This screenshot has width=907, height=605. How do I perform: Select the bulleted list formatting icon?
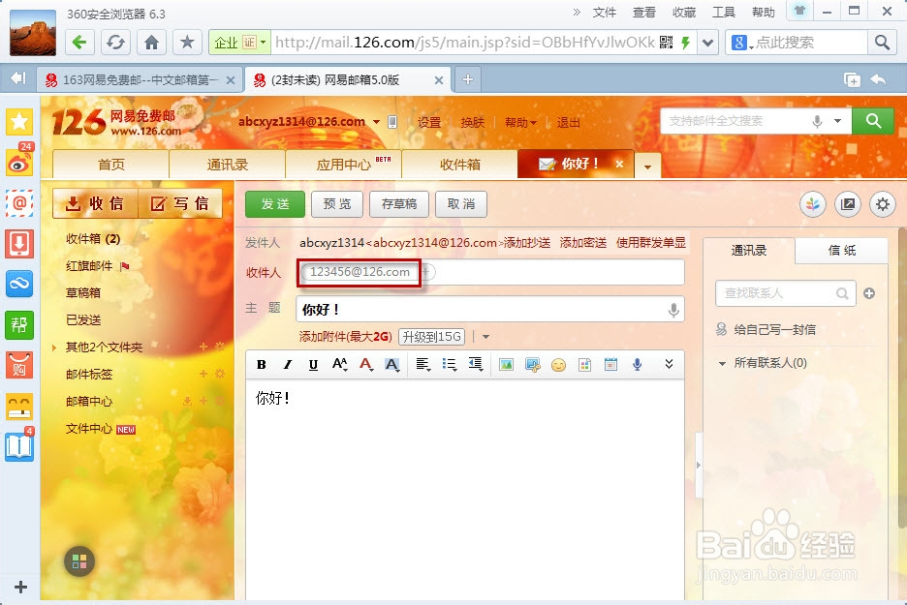[447, 365]
